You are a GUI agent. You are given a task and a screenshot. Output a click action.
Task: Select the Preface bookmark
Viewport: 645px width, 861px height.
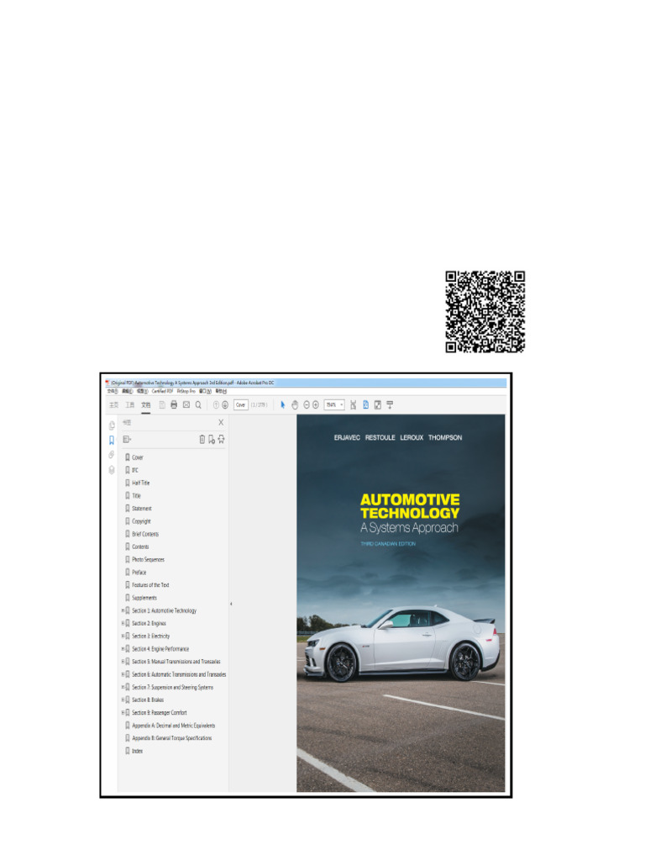[139, 572]
